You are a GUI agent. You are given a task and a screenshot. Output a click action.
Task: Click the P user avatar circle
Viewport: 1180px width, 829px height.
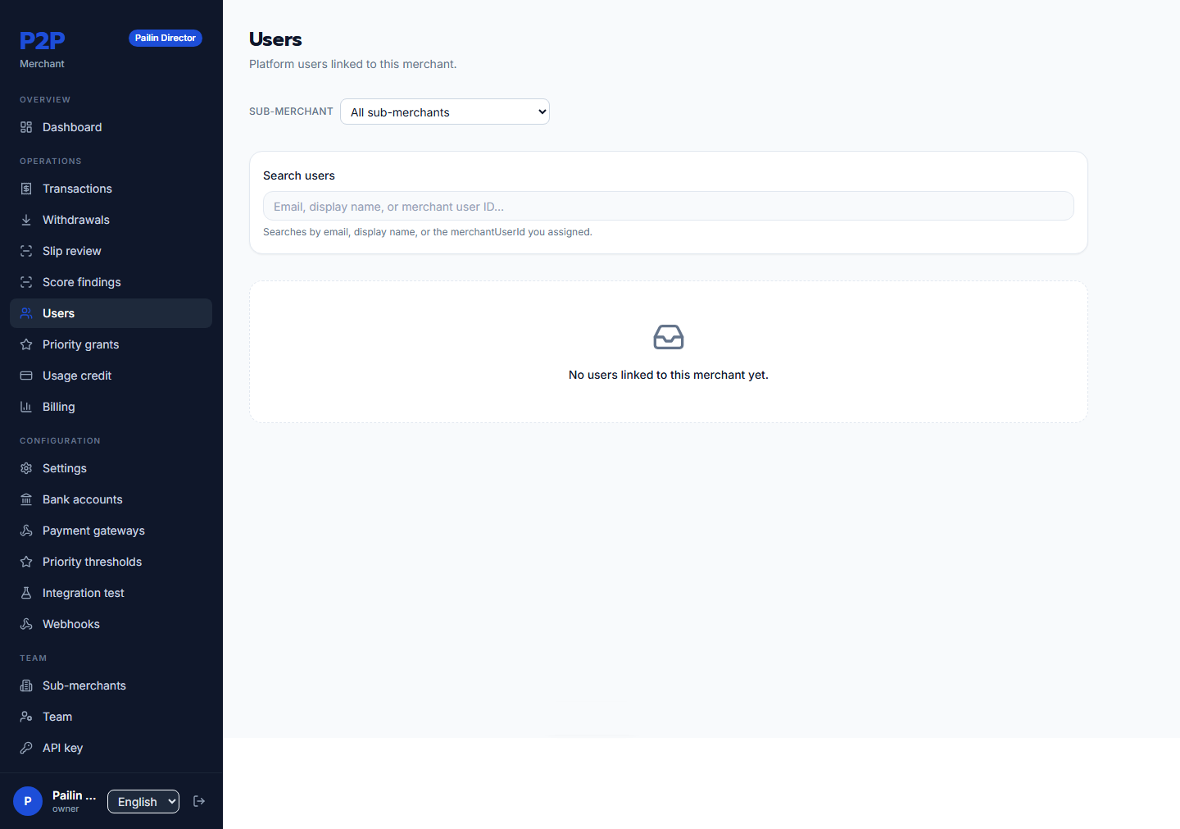(28, 801)
